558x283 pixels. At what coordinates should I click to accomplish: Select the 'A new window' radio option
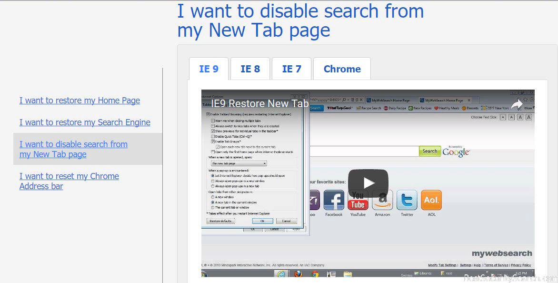[213, 197]
